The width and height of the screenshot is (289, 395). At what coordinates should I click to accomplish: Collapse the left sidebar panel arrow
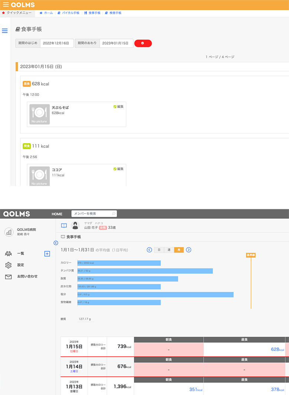[56, 243]
